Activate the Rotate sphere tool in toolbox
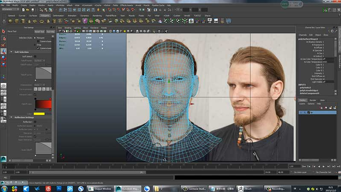 pos(3,58)
